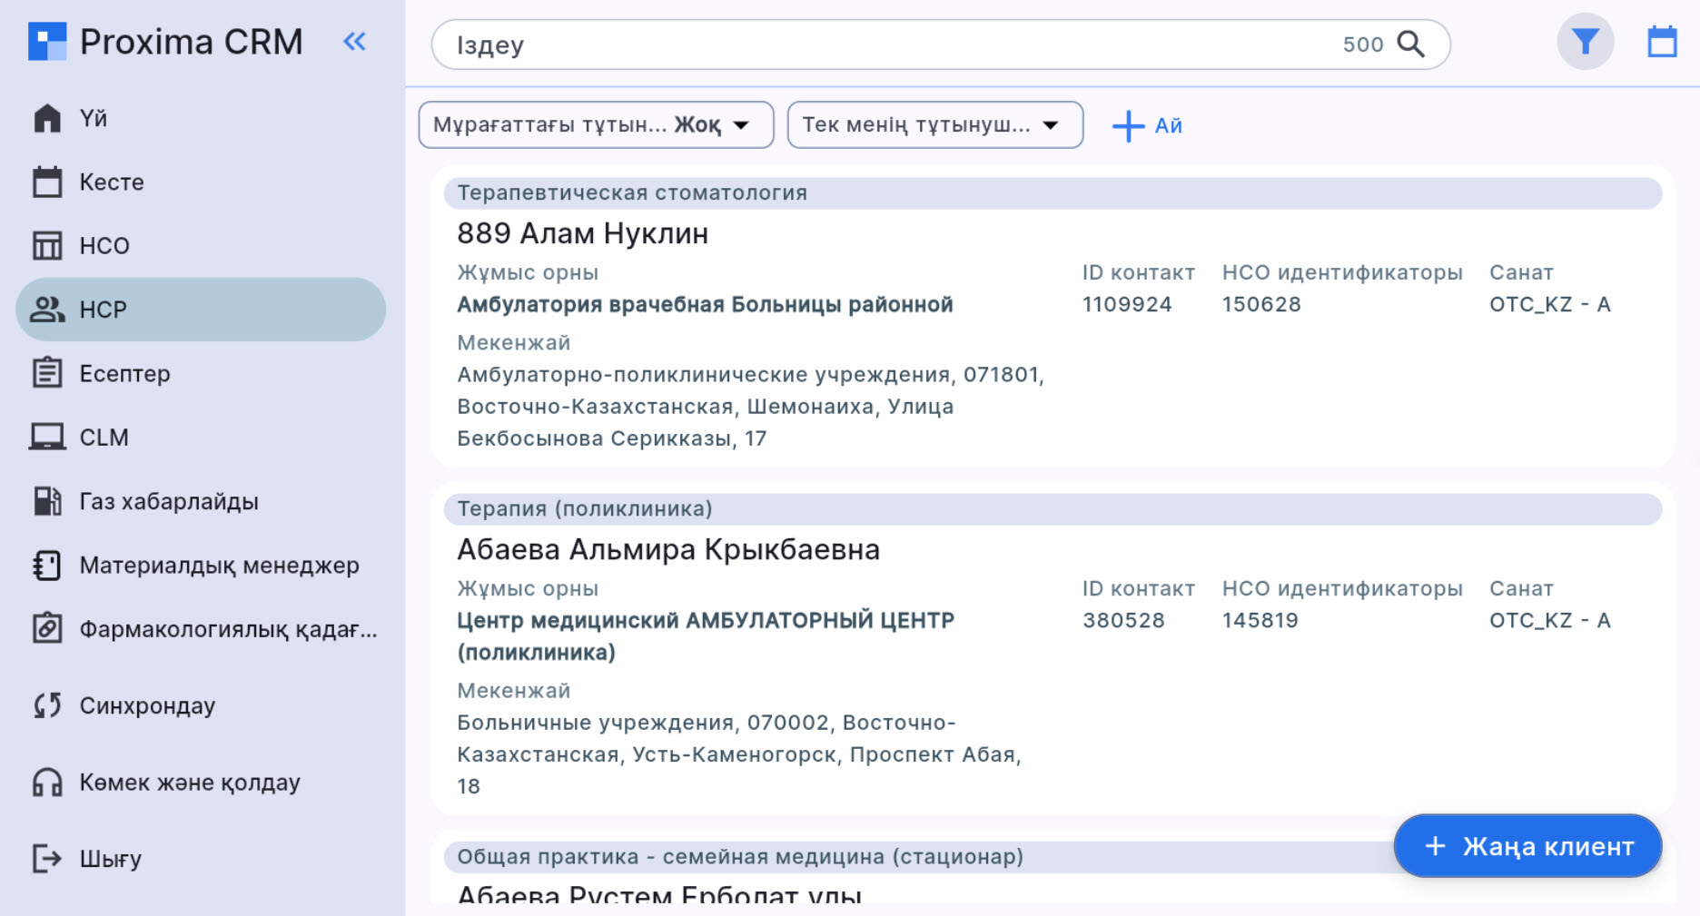The width and height of the screenshot is (1700, 916).
Task: Go to the Үй home menu item
Action: coord(93,118)
